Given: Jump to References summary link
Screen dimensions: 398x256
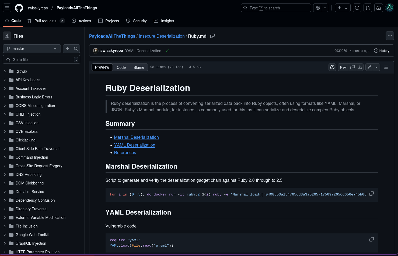Looking at the screenshot, I should (125, 152).
